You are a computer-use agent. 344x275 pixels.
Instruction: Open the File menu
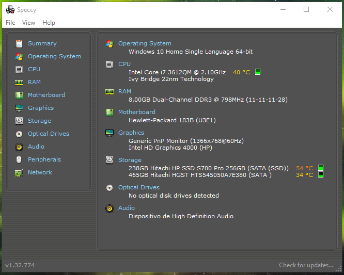pyautogui.click(x=10, y=23)
